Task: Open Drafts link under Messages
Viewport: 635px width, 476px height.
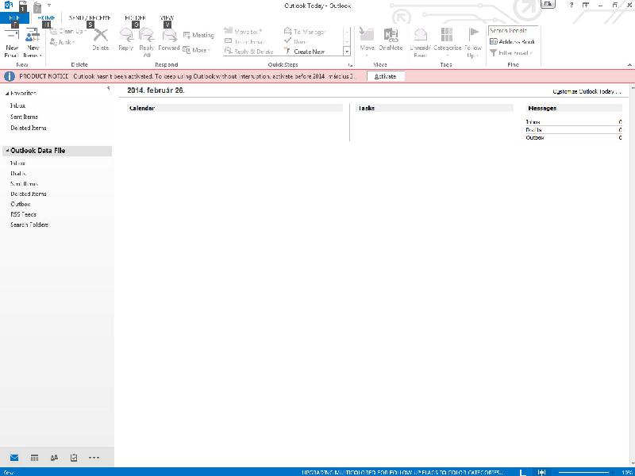Action: point(533,130)
